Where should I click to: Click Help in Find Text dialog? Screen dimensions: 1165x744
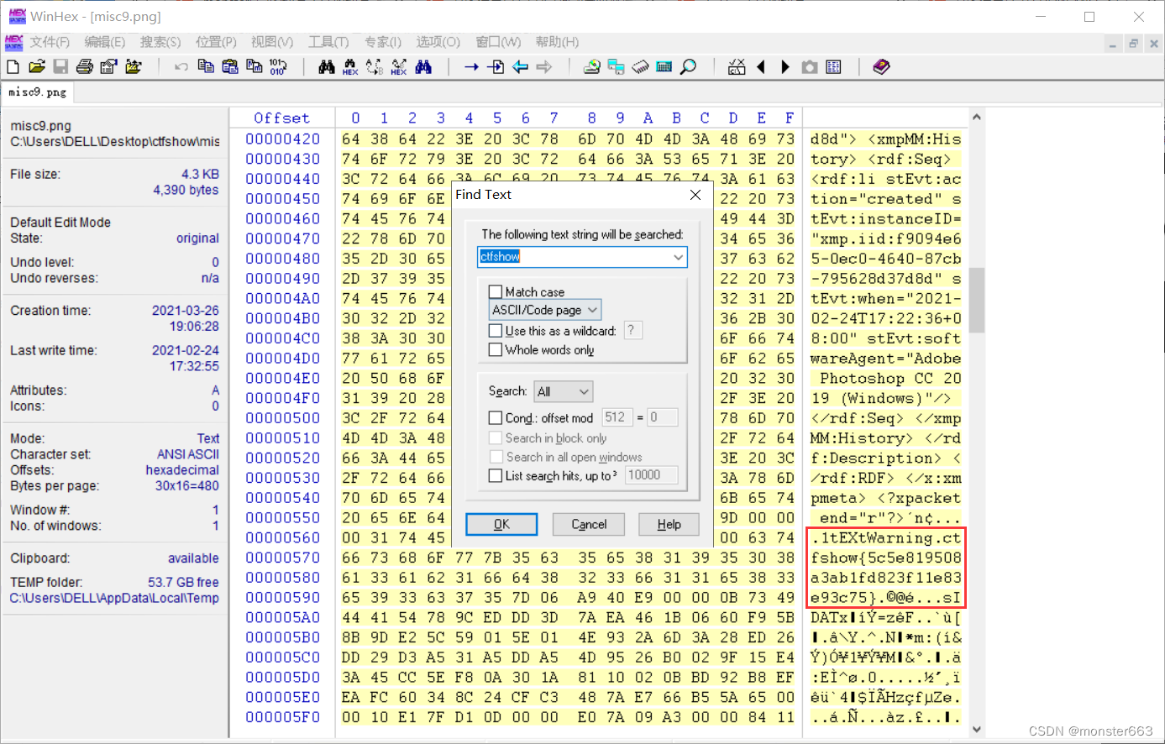[x=669, y=524]
